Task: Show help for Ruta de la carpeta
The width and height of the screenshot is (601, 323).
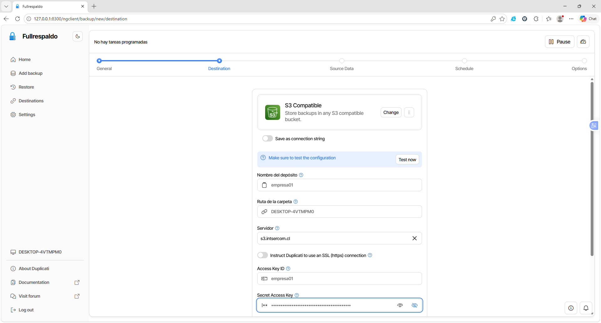Action: pyautogui.click(x=295, y=202)
